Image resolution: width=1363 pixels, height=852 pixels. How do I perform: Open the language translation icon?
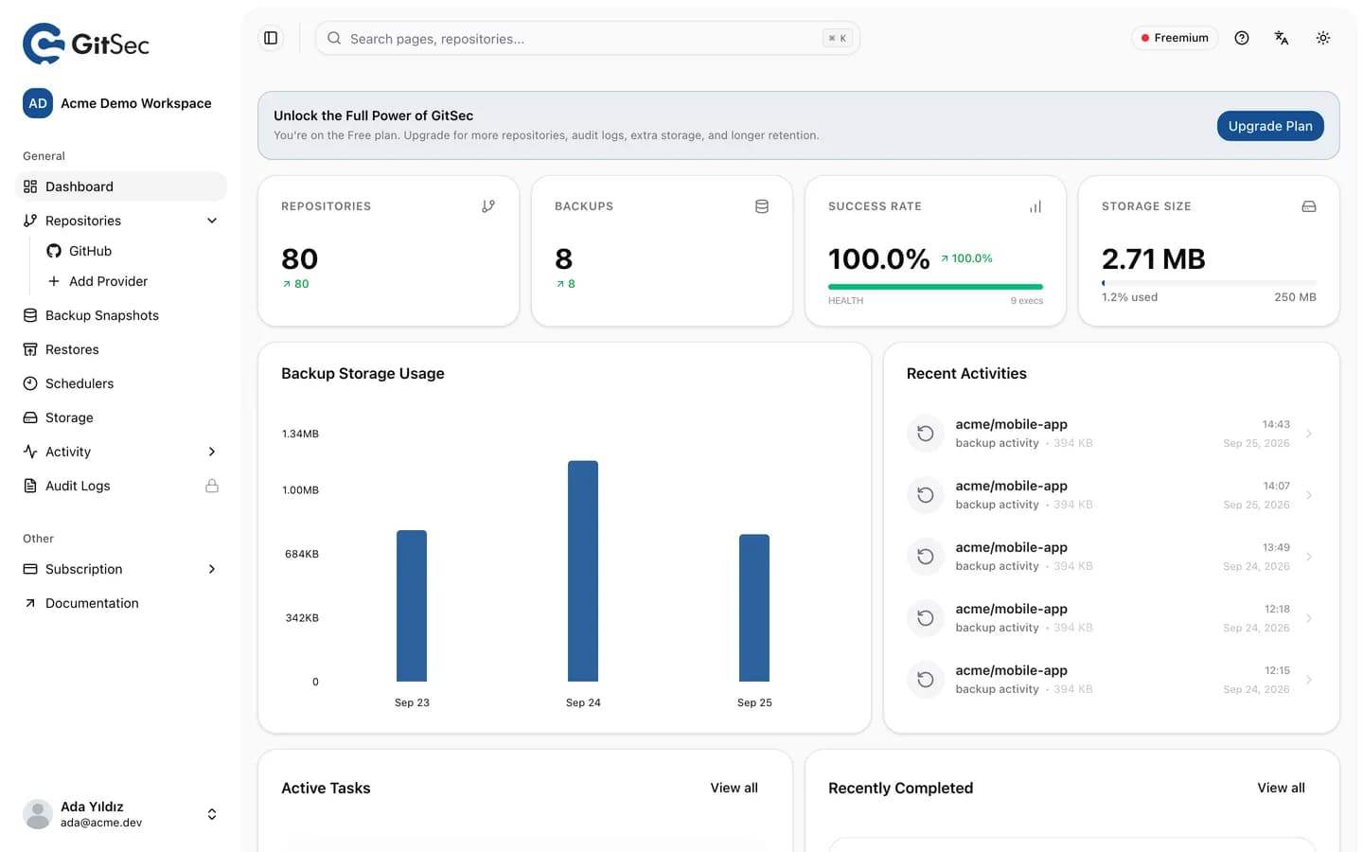1282,38
